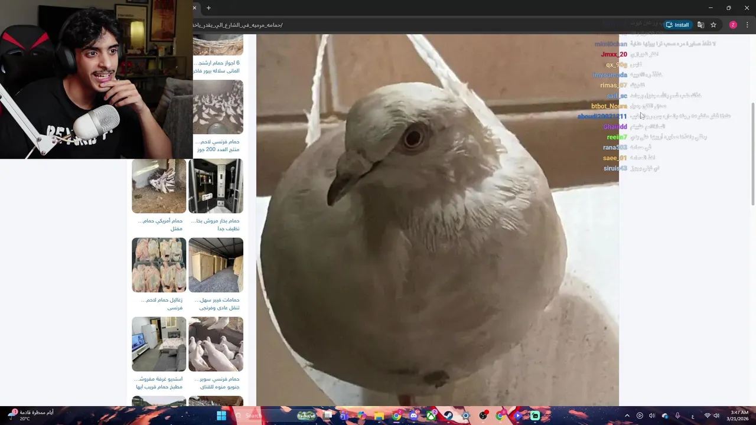Open the American pigeon listing thumbnail
Viewport: 756px width, 425px height.
pyautogui.click(x=159, y=186)
